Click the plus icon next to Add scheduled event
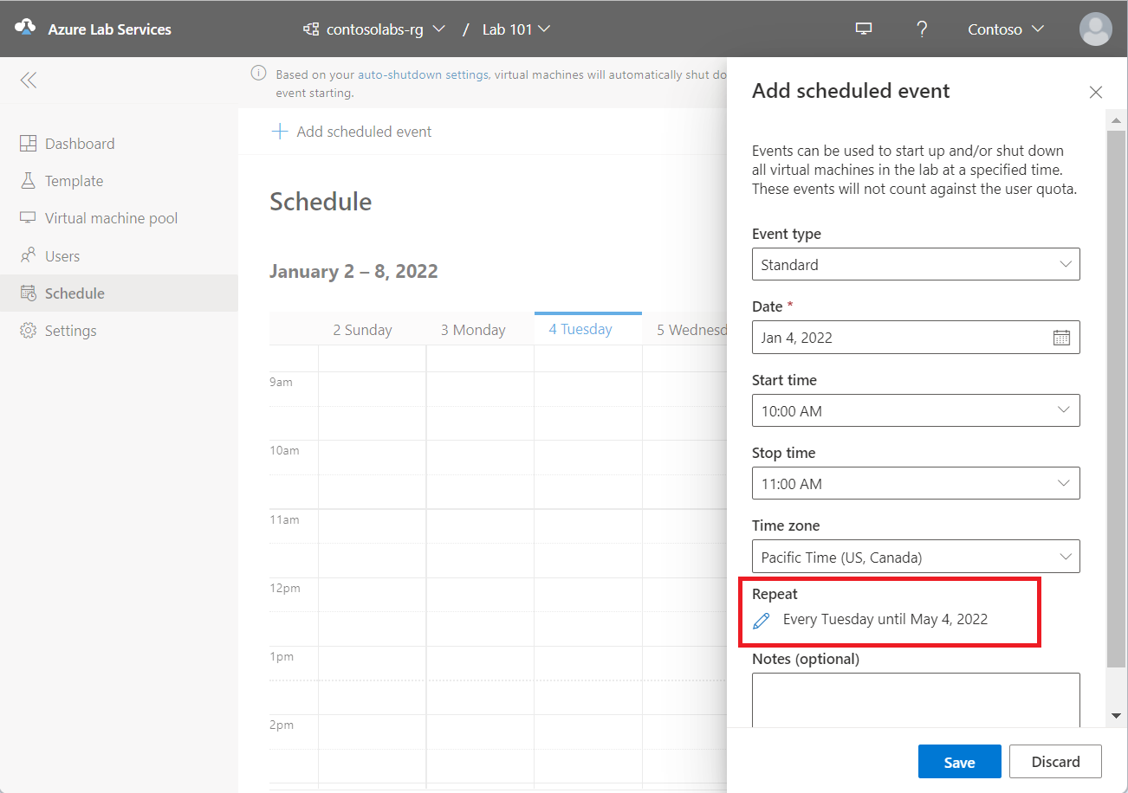The image size is (1128, 793). click(x=279, y=132)
